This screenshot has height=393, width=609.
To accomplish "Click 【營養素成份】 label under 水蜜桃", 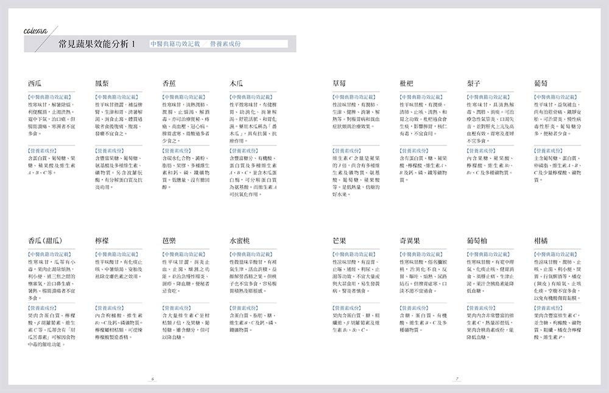I will [x=244, y=308].
